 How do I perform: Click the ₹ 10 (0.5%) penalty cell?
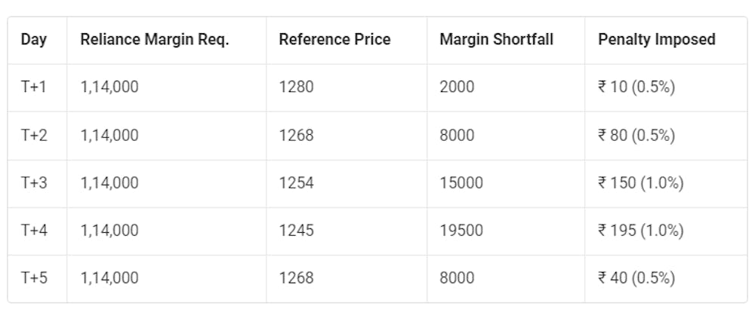coord(636,87)
